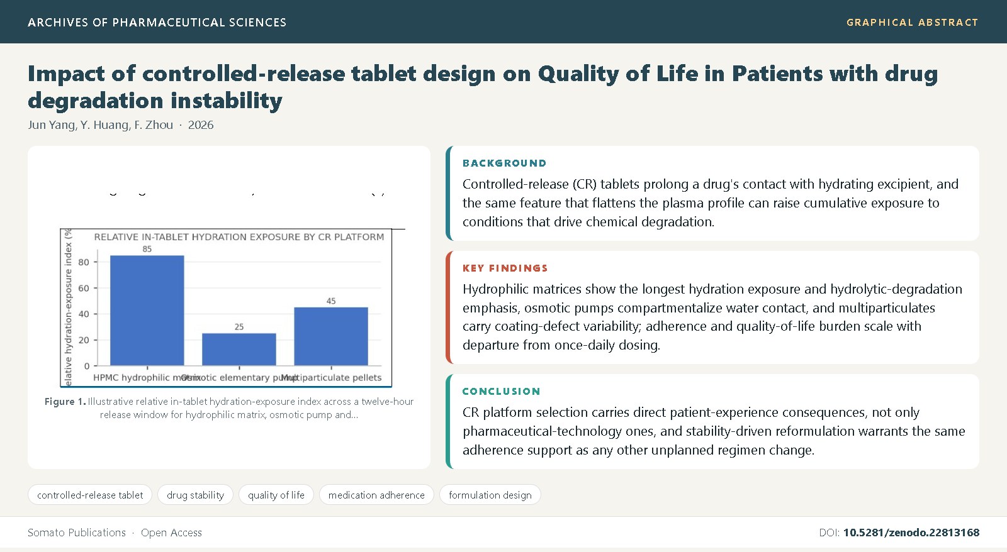Click the "controlled-release tablet" keyword tag
The image size is (1007, 552).
click(x=90, y=495)
